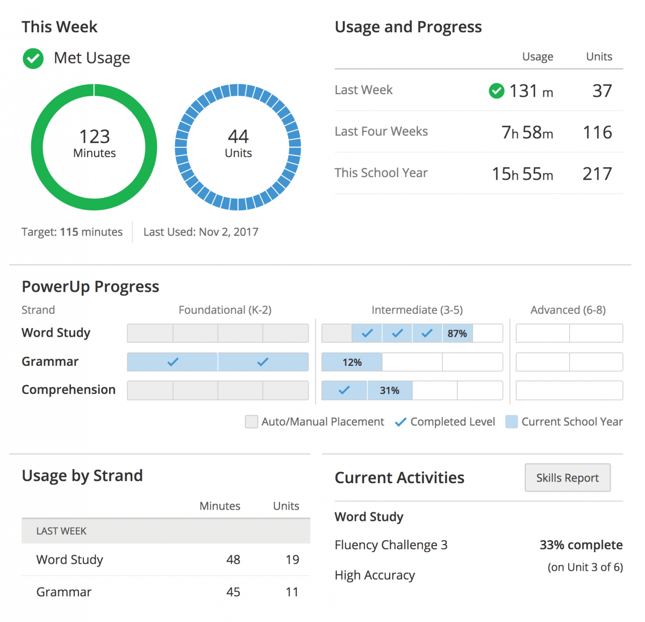Click the Fluency Challenge 3 activity

coord(391,545)
